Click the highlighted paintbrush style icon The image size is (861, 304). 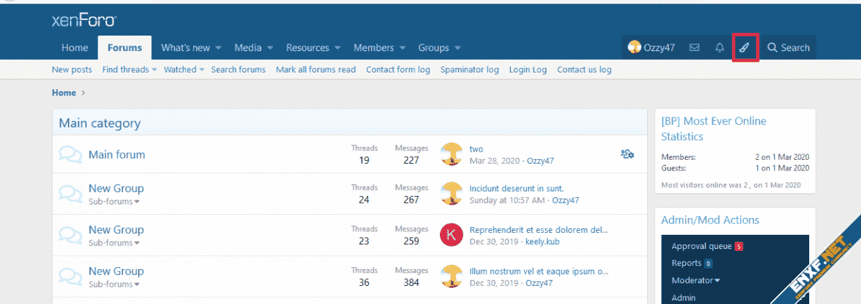tap(745, 48)
